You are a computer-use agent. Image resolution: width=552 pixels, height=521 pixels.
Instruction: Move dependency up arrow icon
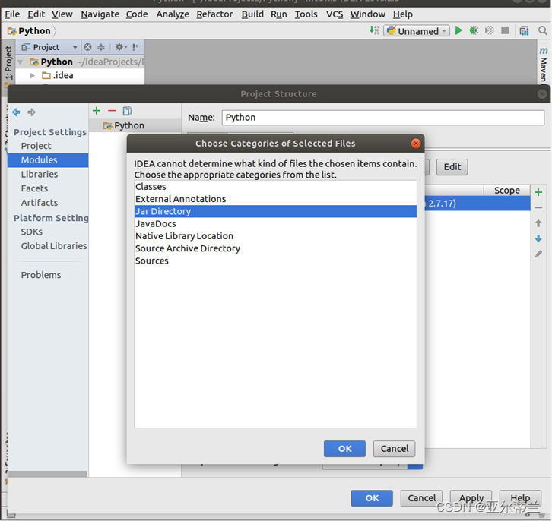(538, 223)
